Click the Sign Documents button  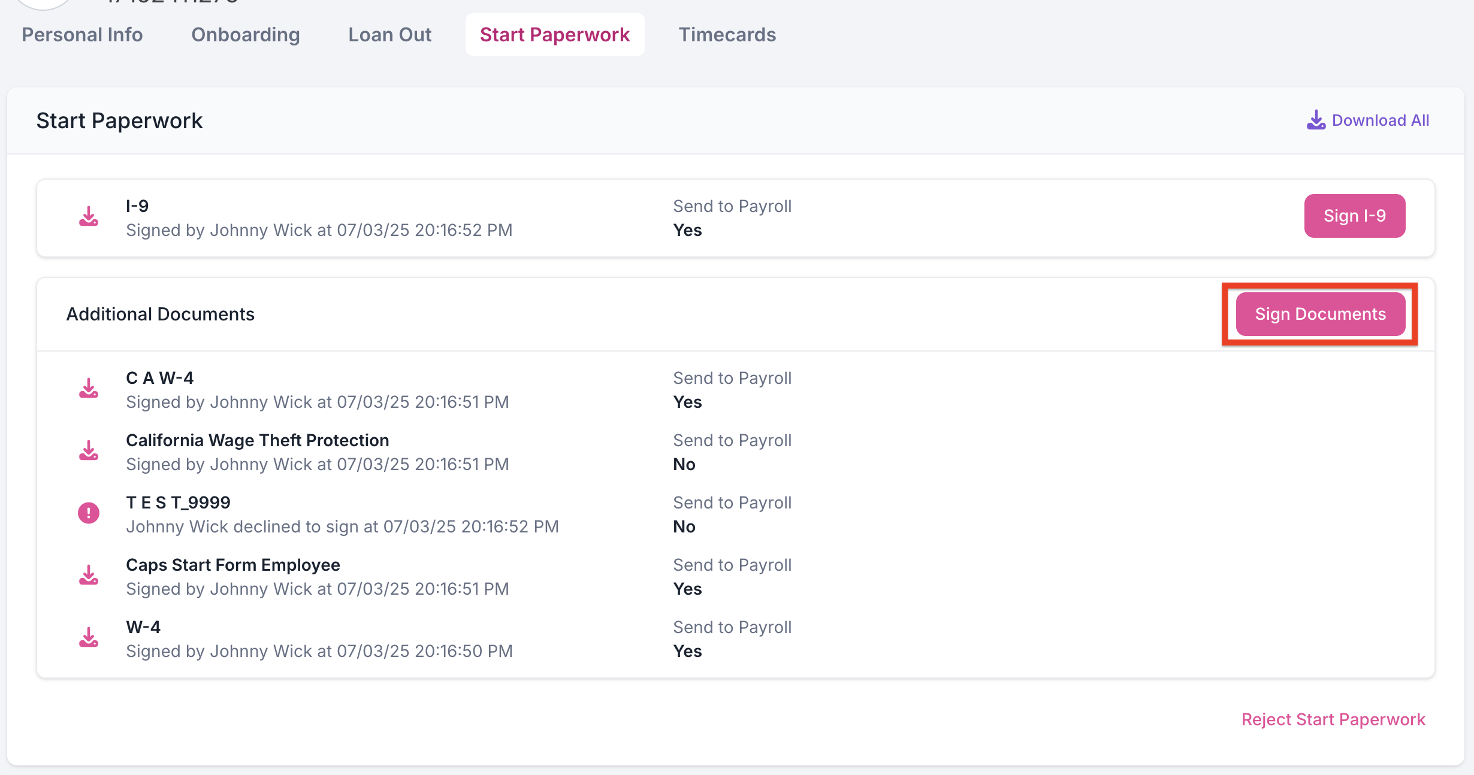pyautogui.click(x=1321, y=314)
